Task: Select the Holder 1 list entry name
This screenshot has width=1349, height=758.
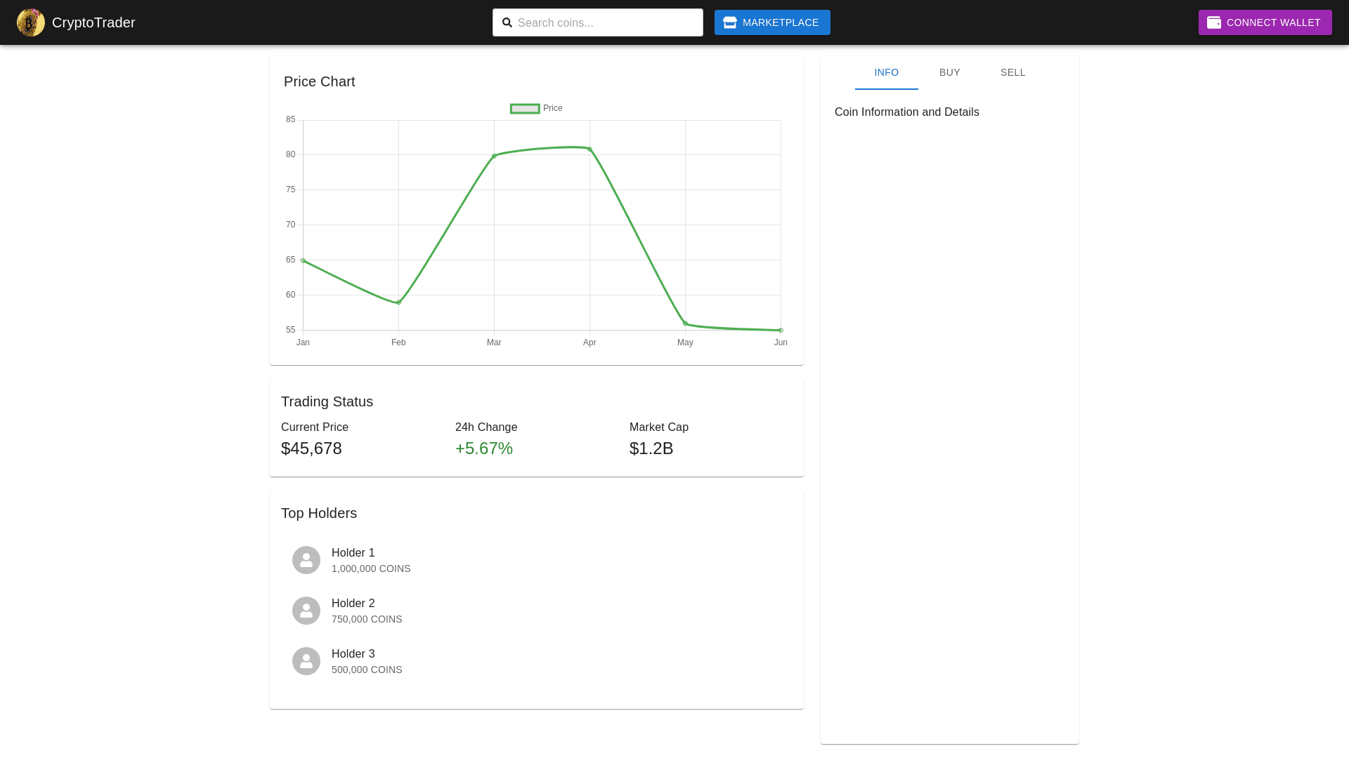Action: [353, 553]
